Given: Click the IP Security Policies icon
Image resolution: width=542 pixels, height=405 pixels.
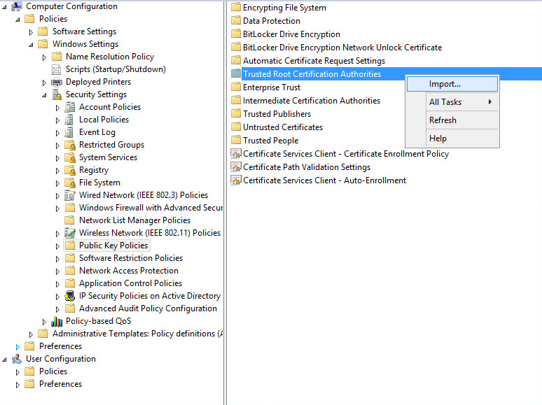Looking at the screenshot, I should coord(70,296).
